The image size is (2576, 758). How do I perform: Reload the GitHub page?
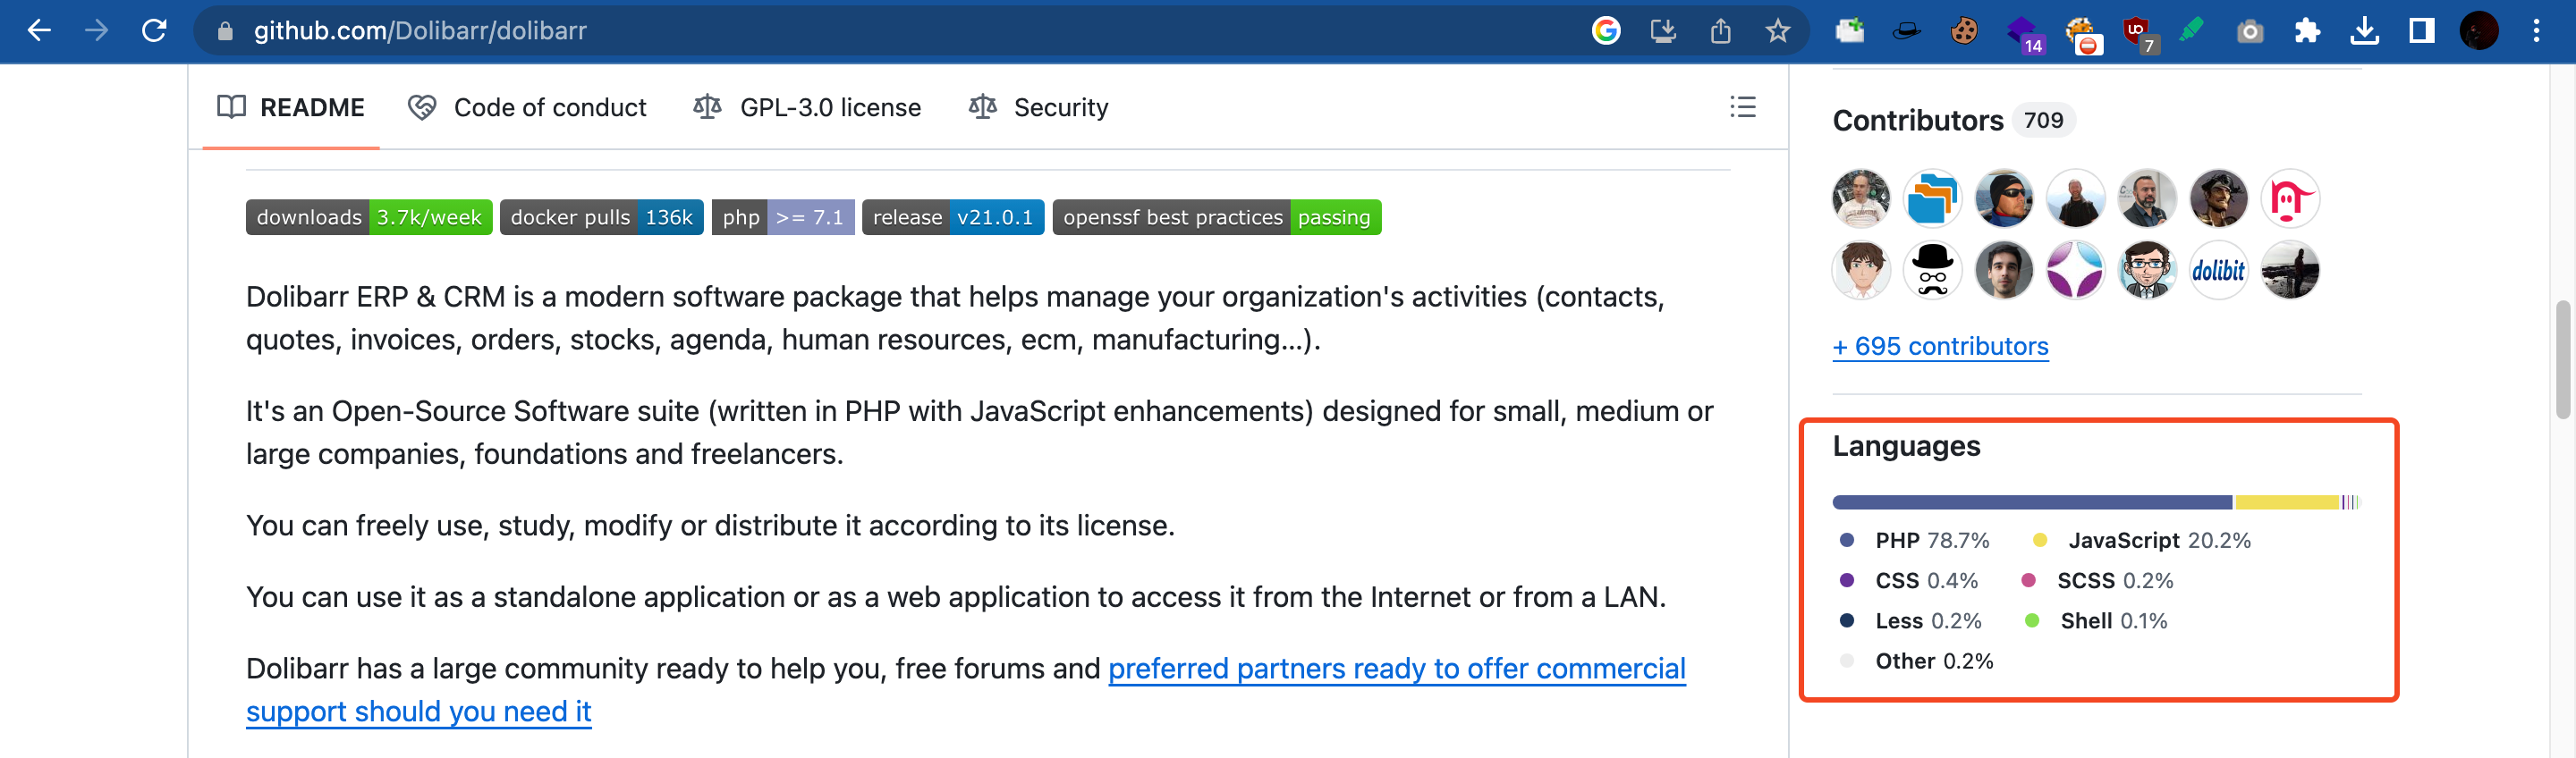coord(154,31)
